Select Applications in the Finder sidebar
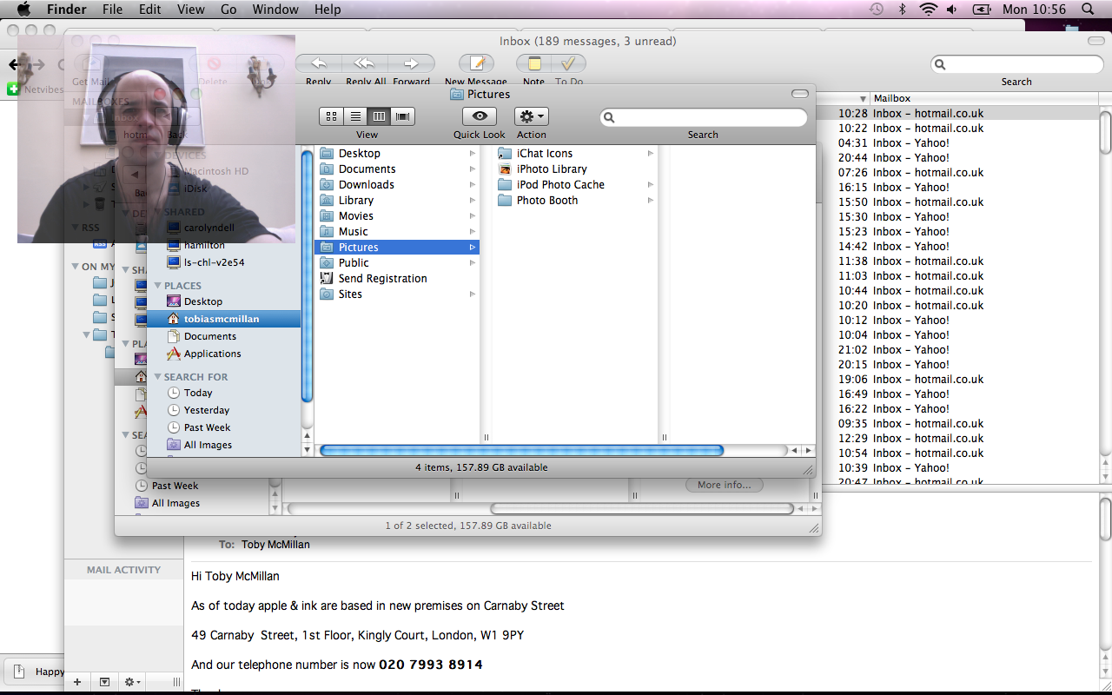This screenshot has width=1112, height=695. coord(212,354)
